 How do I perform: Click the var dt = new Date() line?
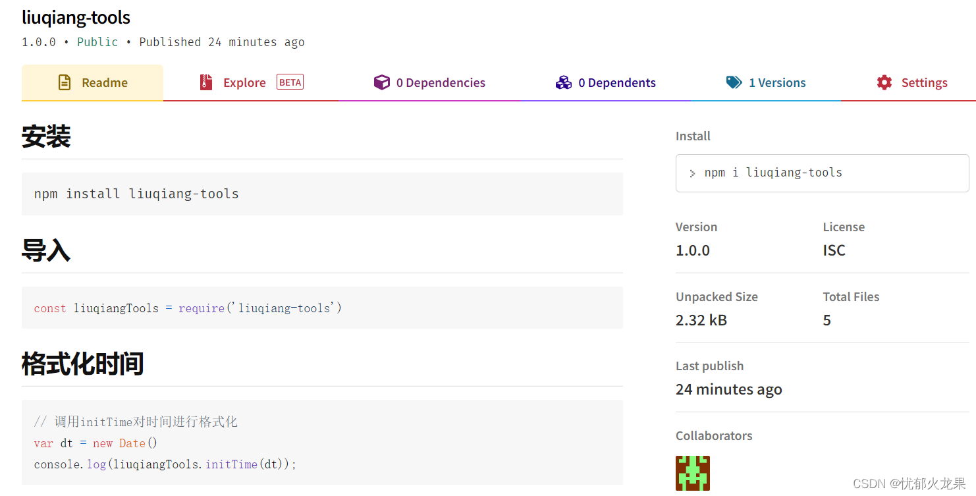pos(95,443)
